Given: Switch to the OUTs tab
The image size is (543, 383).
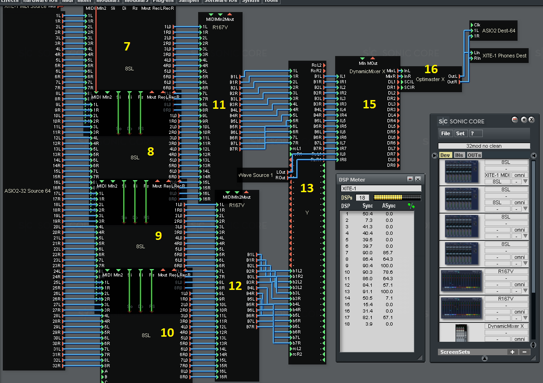Looking at the screenshot, I should [x=474, y=155].
